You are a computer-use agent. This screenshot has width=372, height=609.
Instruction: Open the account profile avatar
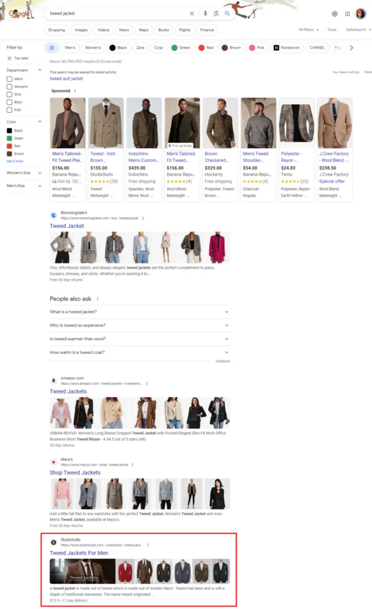361,14
